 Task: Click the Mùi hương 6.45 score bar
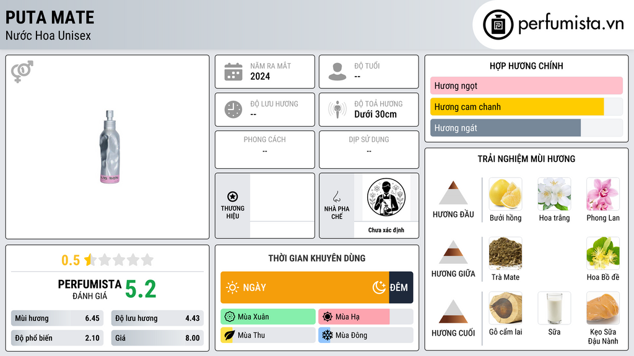58,318
